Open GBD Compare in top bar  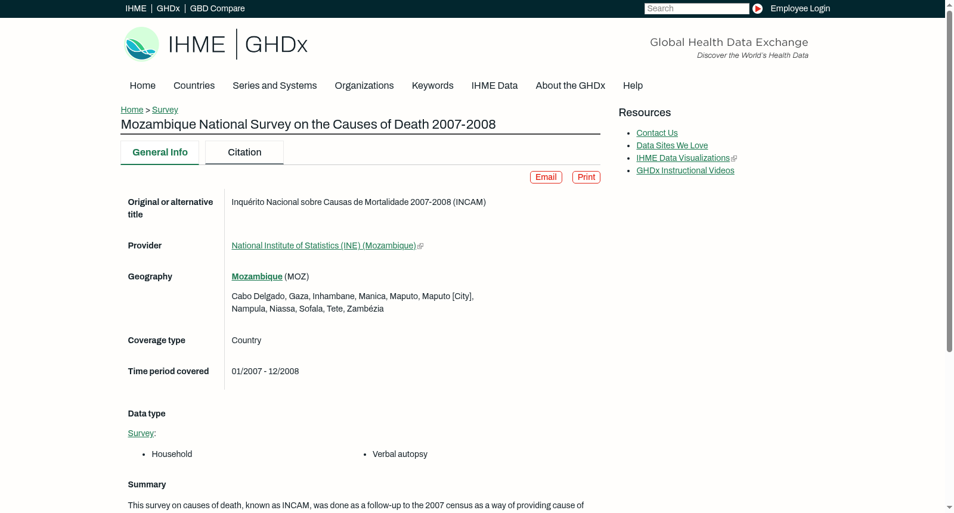217,8
